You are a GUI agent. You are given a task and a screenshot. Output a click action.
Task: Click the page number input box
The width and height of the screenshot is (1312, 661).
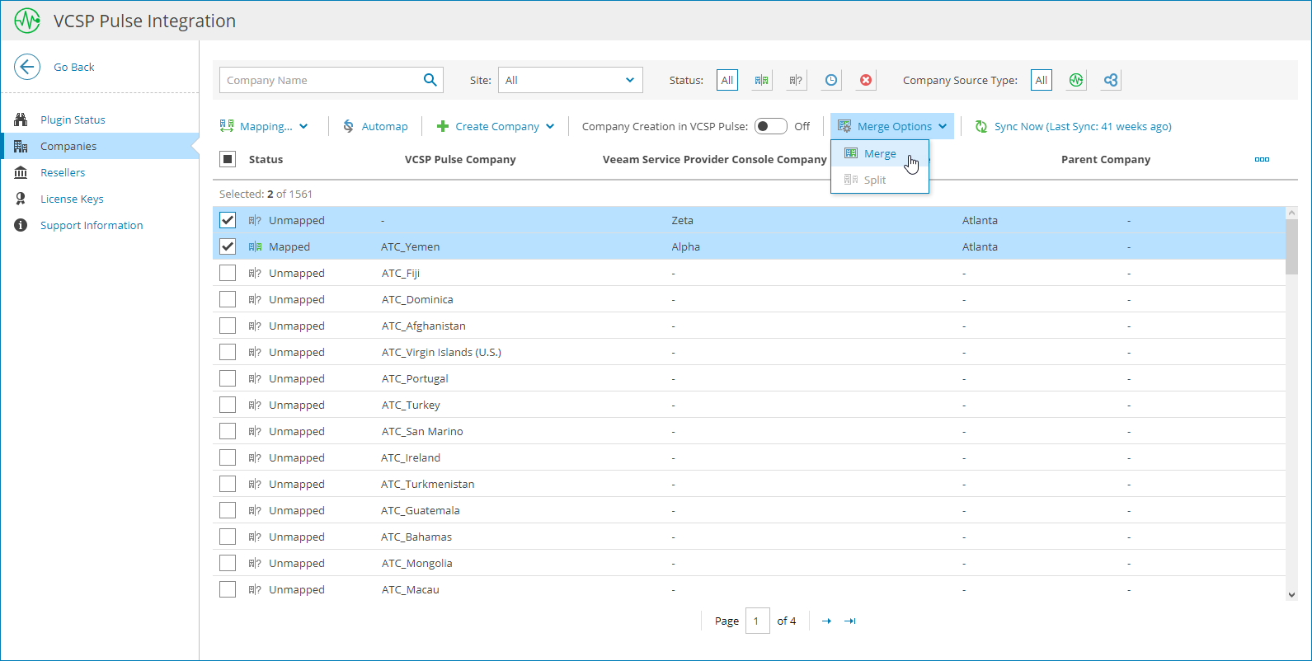pyautogui.click(x=757, y=621)
